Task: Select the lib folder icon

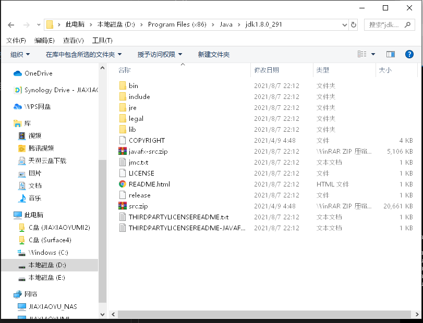Action: (x=123, y=129)
